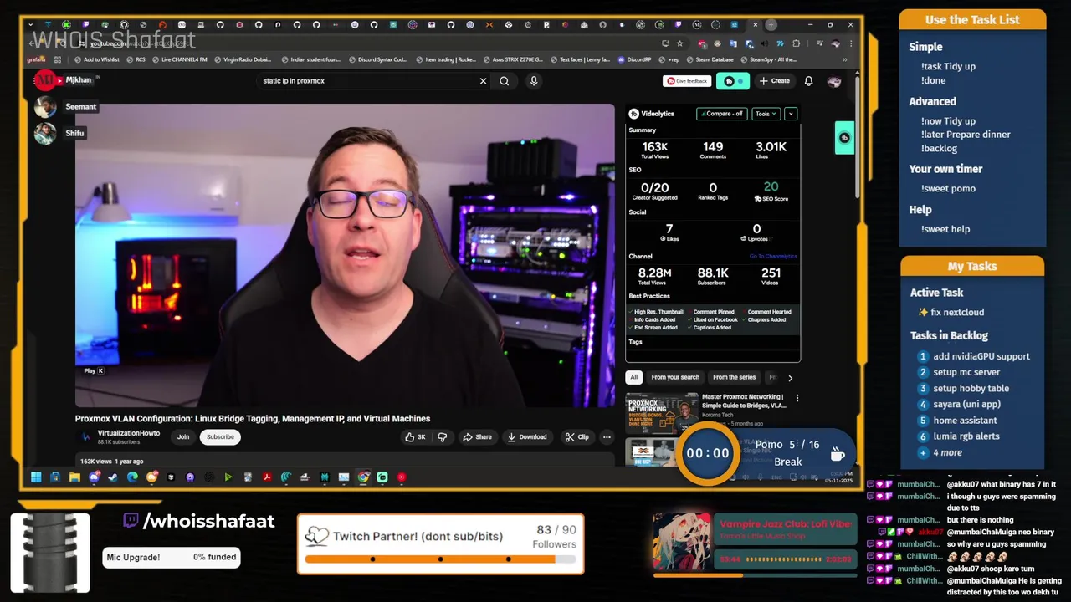The width and height of the screenshot is (1071, 602).
Task: Click the Twitch Partner followers progress bar
Action: [x=440, y=559]
